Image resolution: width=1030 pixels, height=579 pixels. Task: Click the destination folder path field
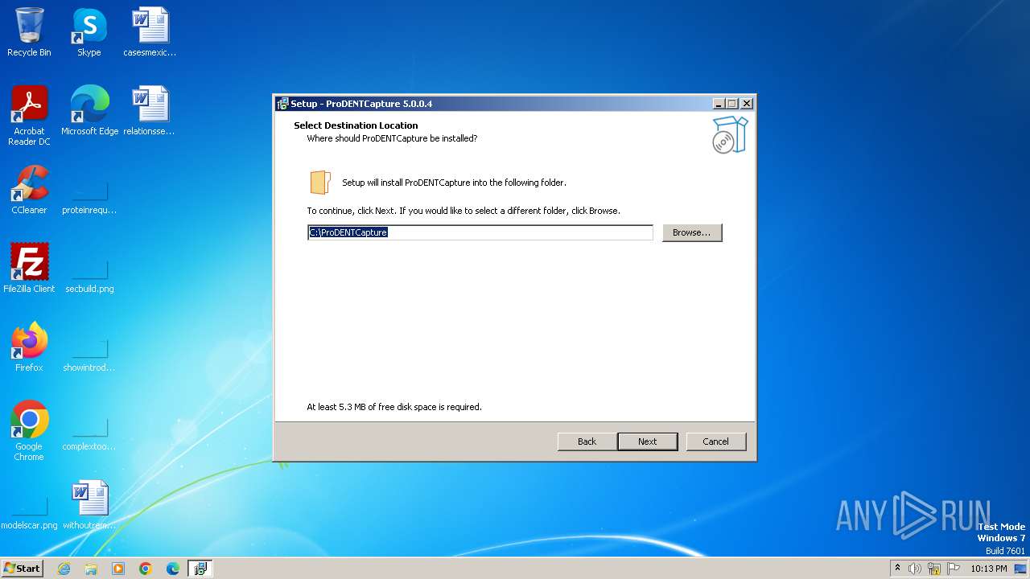(480, 232)
